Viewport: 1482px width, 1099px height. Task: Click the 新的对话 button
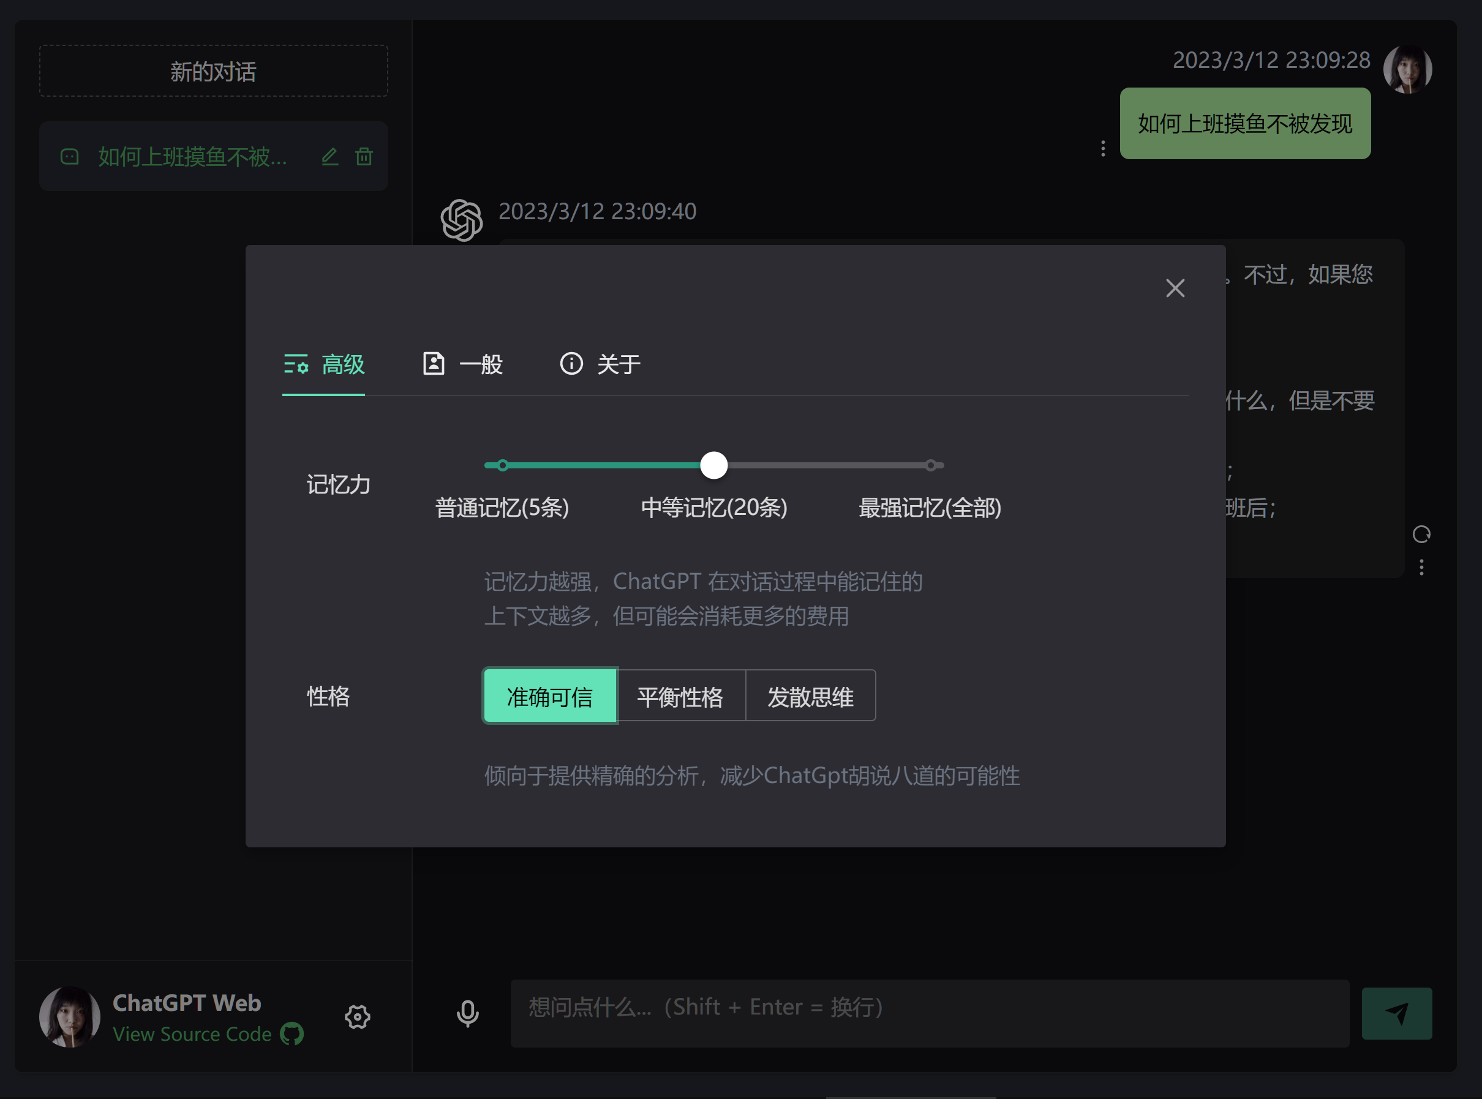213,71
